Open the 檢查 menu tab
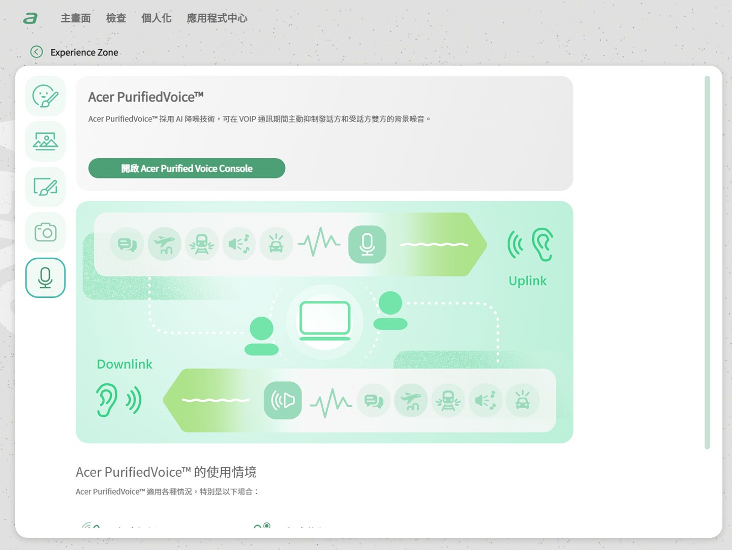 click(116, 18)
